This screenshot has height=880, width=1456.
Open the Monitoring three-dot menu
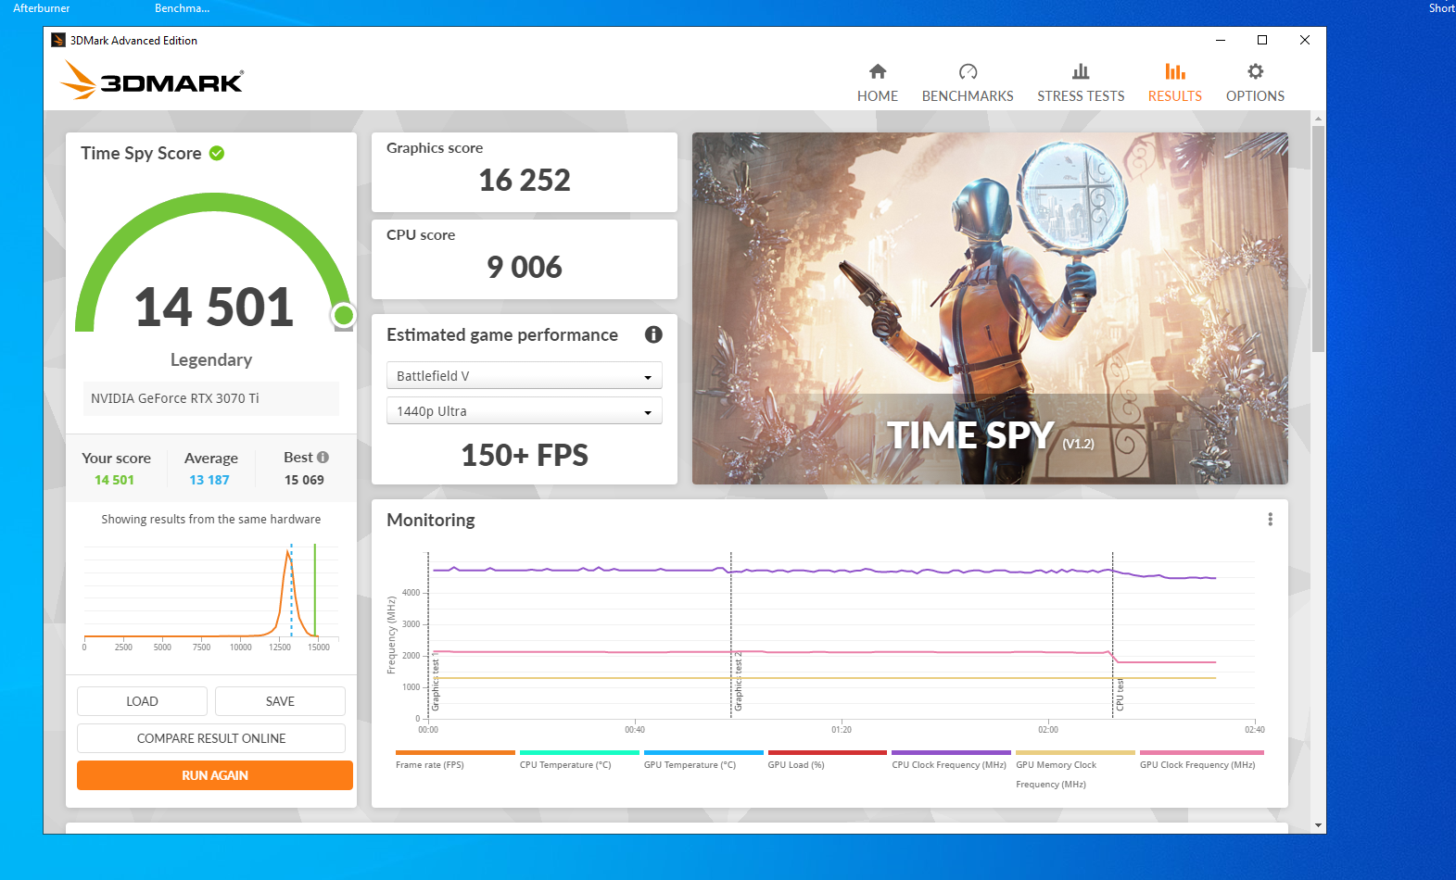(1270, 520)
